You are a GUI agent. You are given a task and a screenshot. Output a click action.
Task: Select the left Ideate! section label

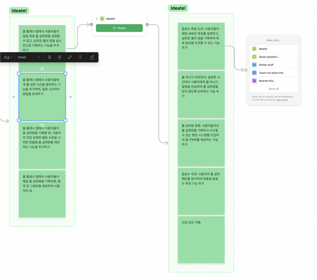point(19,11)
